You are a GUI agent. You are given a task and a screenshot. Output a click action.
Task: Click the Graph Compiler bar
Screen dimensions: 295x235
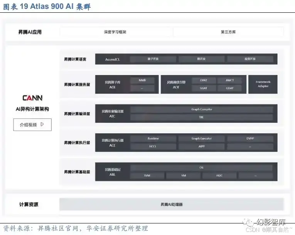coord(202,109)
